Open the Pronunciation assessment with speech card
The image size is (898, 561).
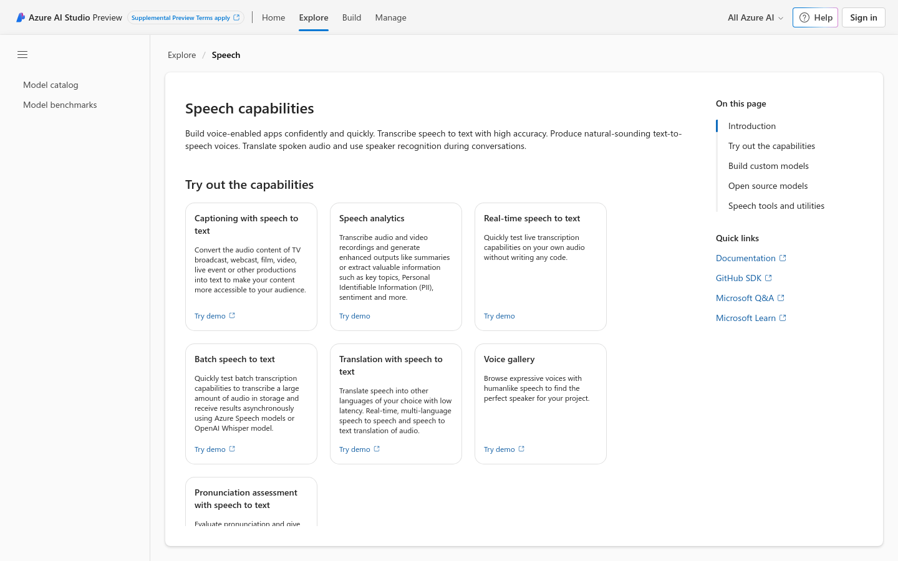click(x=251, y=500)
